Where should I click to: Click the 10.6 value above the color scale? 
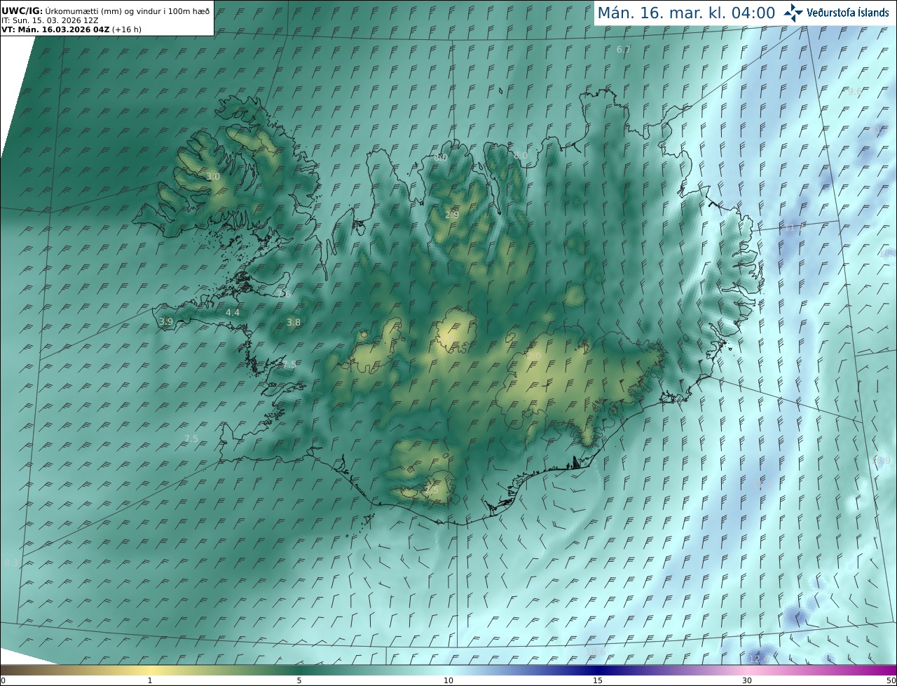click(596, 652)
